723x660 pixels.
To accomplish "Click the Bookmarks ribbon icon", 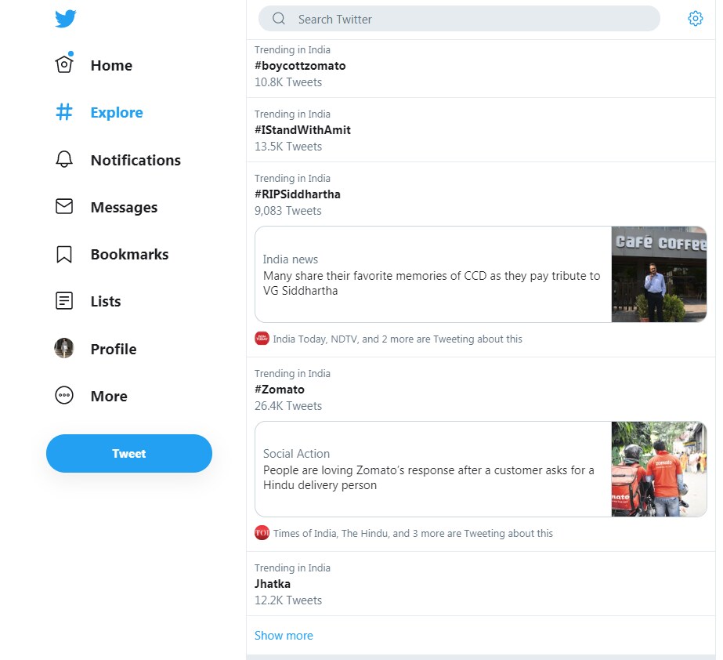I will (64, 254).
